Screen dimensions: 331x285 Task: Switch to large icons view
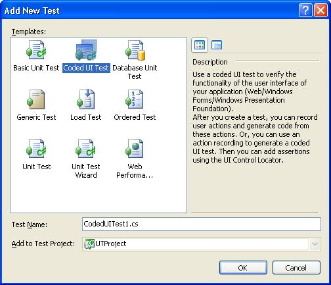click(x=200, y=45)
